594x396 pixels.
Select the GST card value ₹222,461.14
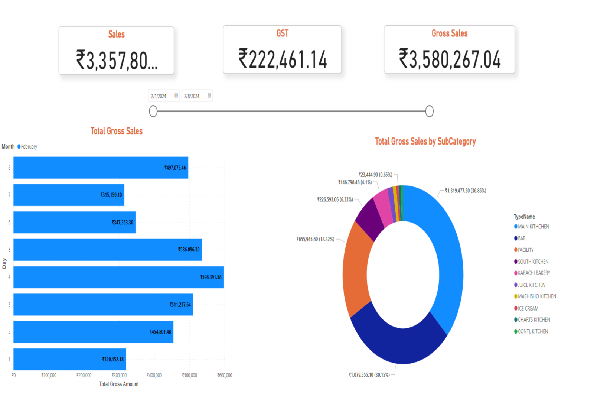(283, 59)
